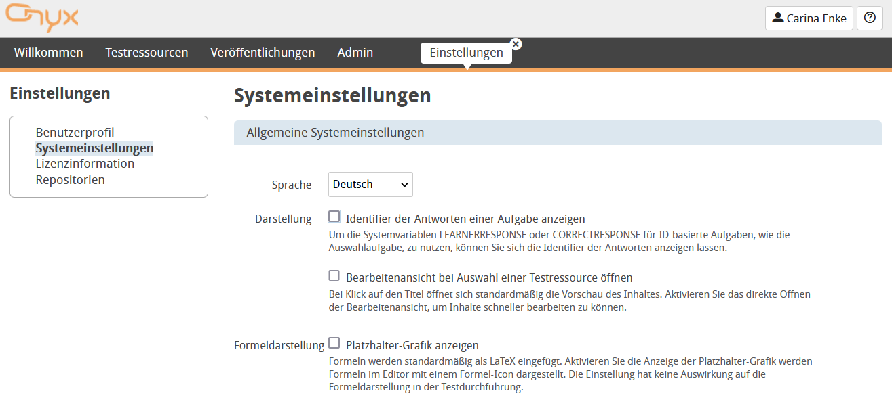
Task: Open the Veröffentlichungen menu
Action: click(x=263, y=52)
